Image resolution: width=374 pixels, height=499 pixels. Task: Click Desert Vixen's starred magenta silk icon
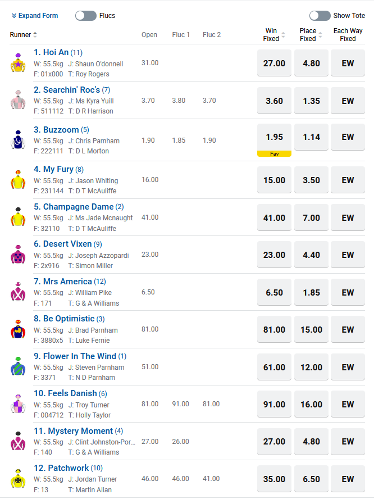pyautogui.click(x=18, y=254)
